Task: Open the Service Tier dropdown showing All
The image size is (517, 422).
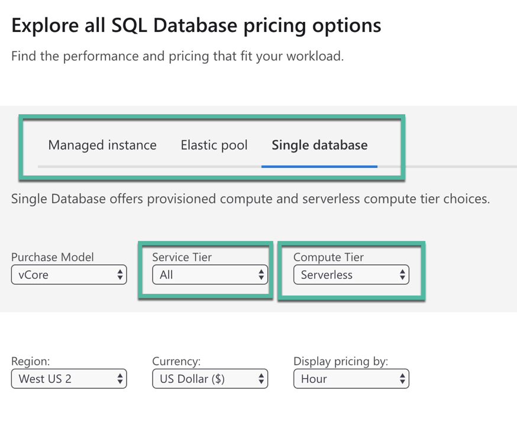Action: click(x=209, y=275)
